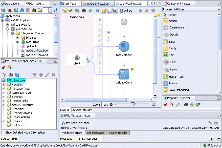Click the green validate checkmark toolbar icon
The width and height of the screenshot is (222, 148).
coord(71,11)
